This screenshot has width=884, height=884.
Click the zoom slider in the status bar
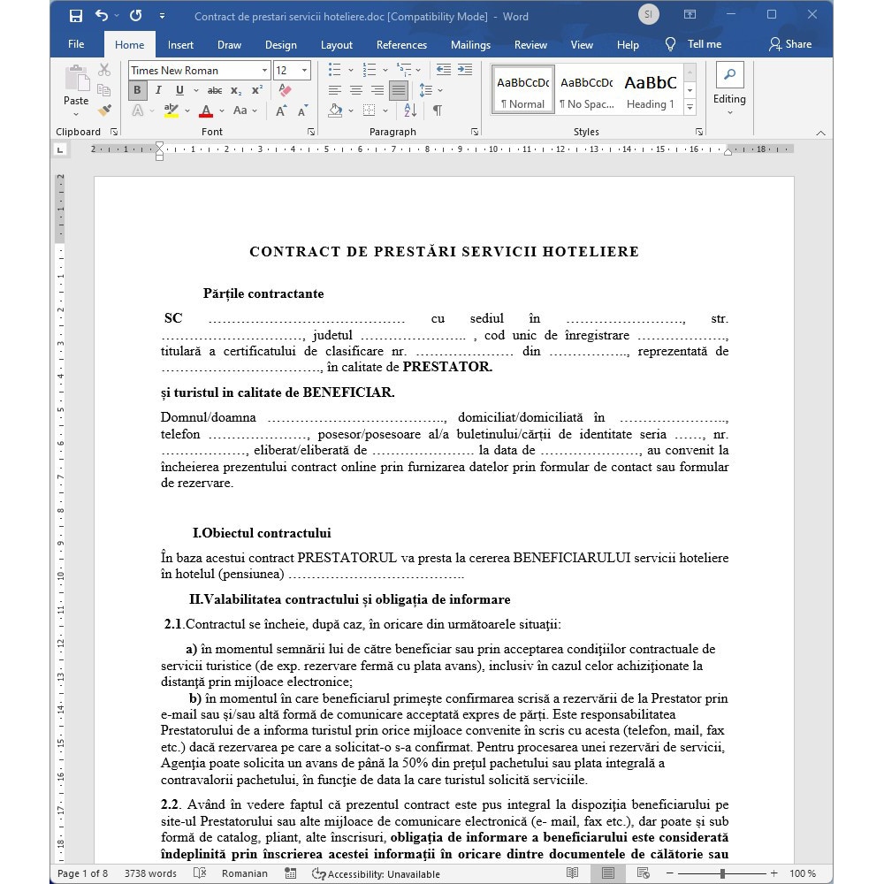coord(722,874)
